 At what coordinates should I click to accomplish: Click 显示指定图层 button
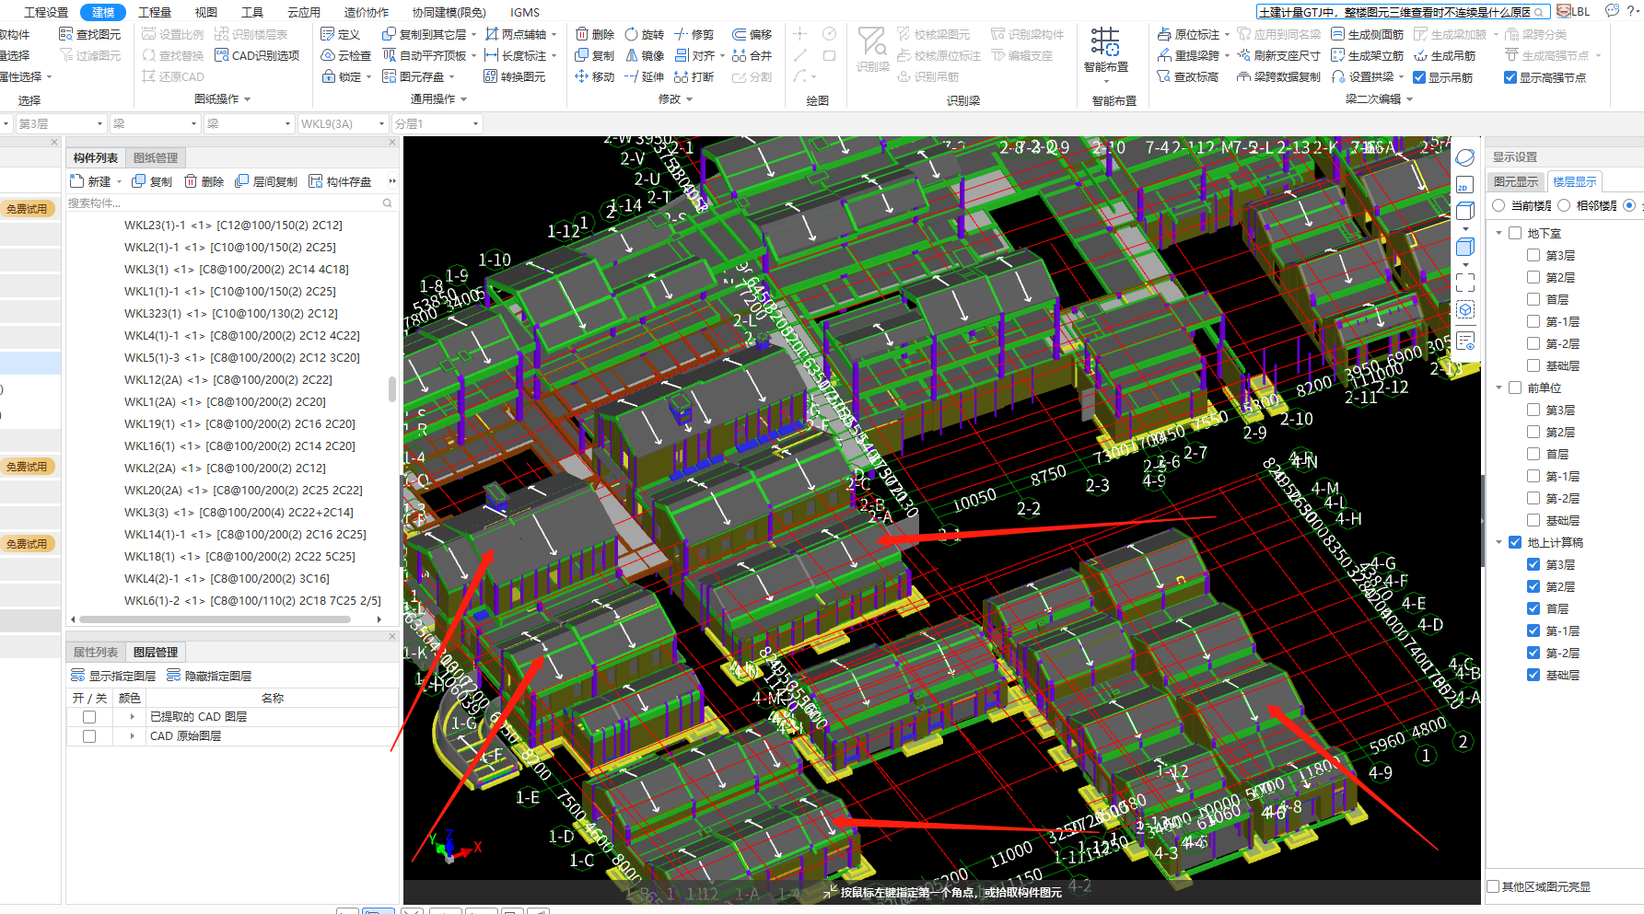115,676
